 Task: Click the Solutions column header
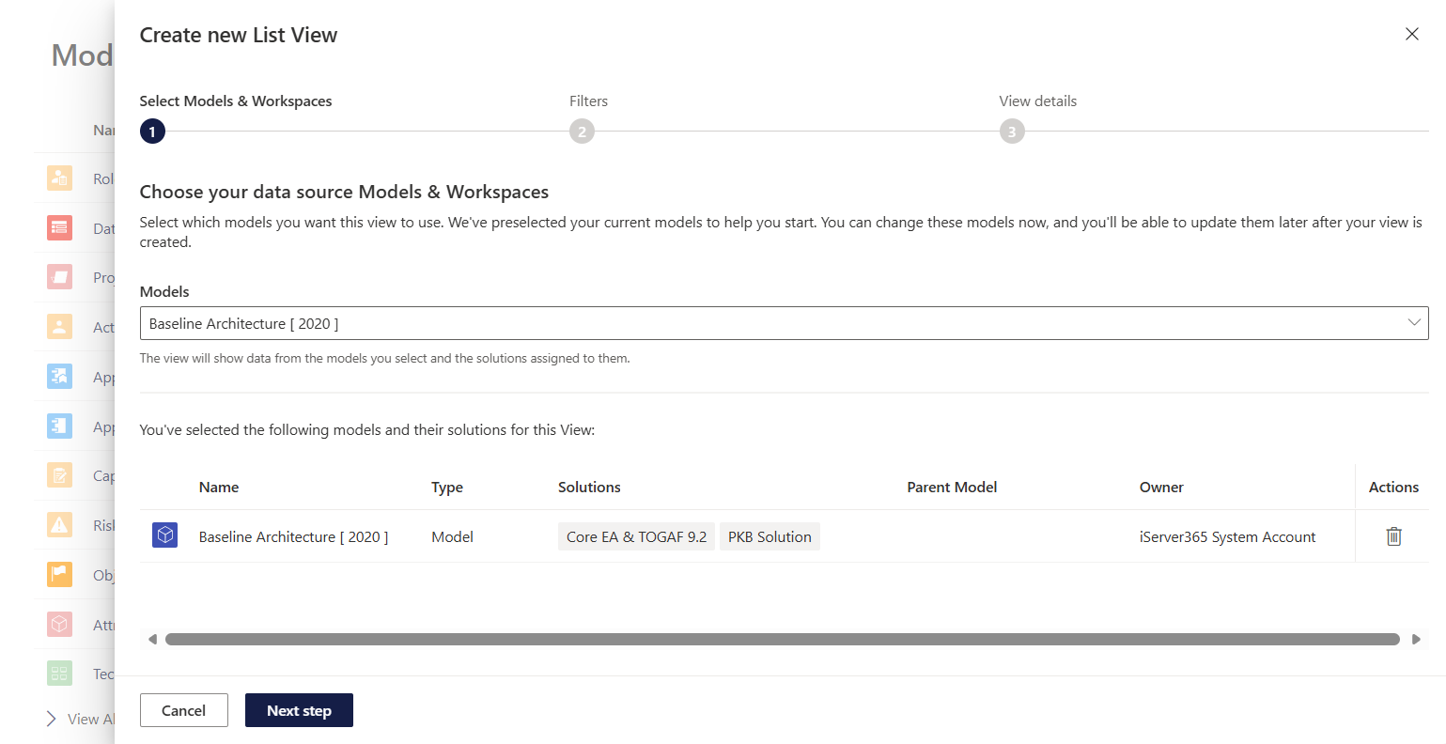point(589,487)
